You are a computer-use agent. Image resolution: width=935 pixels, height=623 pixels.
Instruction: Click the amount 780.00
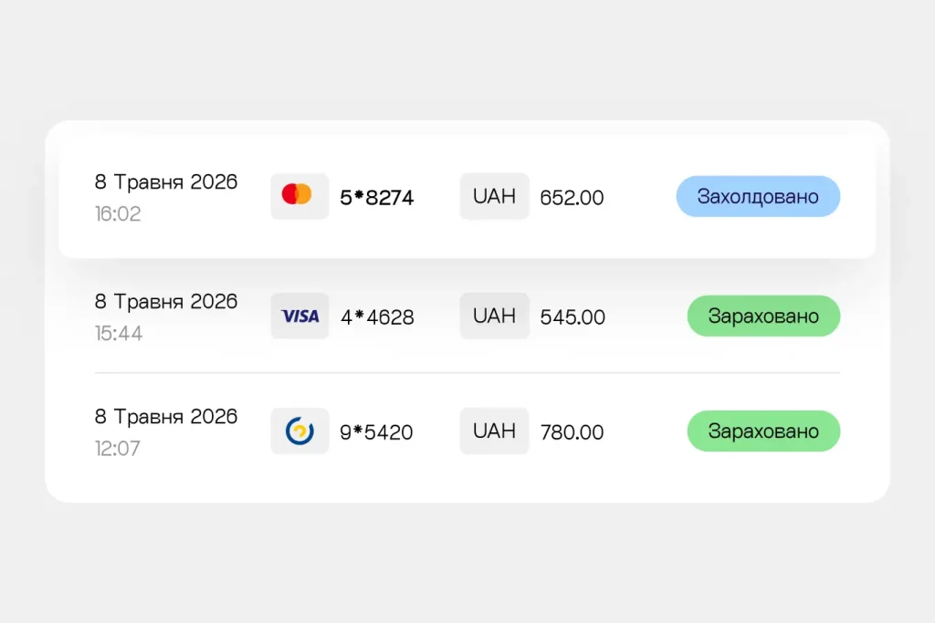coord(572,431)
